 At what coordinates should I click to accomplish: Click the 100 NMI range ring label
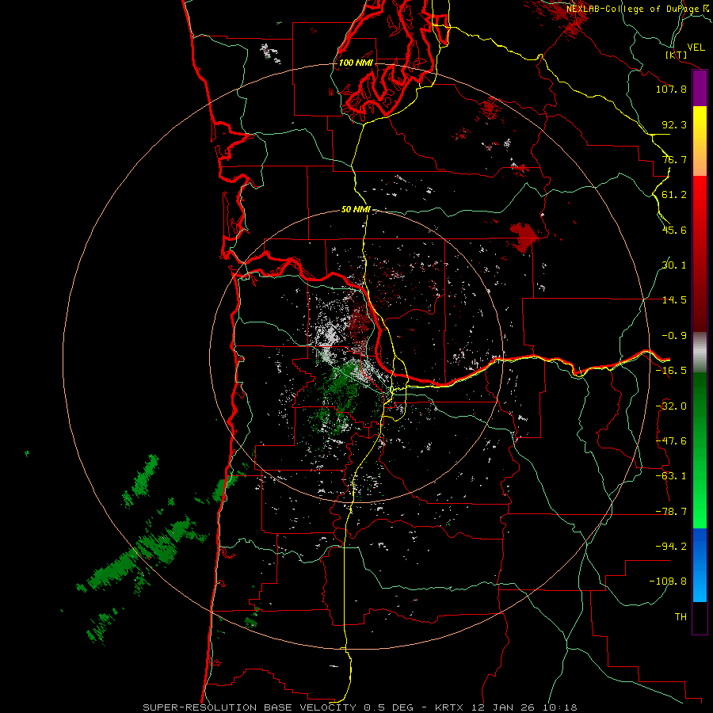356,63
